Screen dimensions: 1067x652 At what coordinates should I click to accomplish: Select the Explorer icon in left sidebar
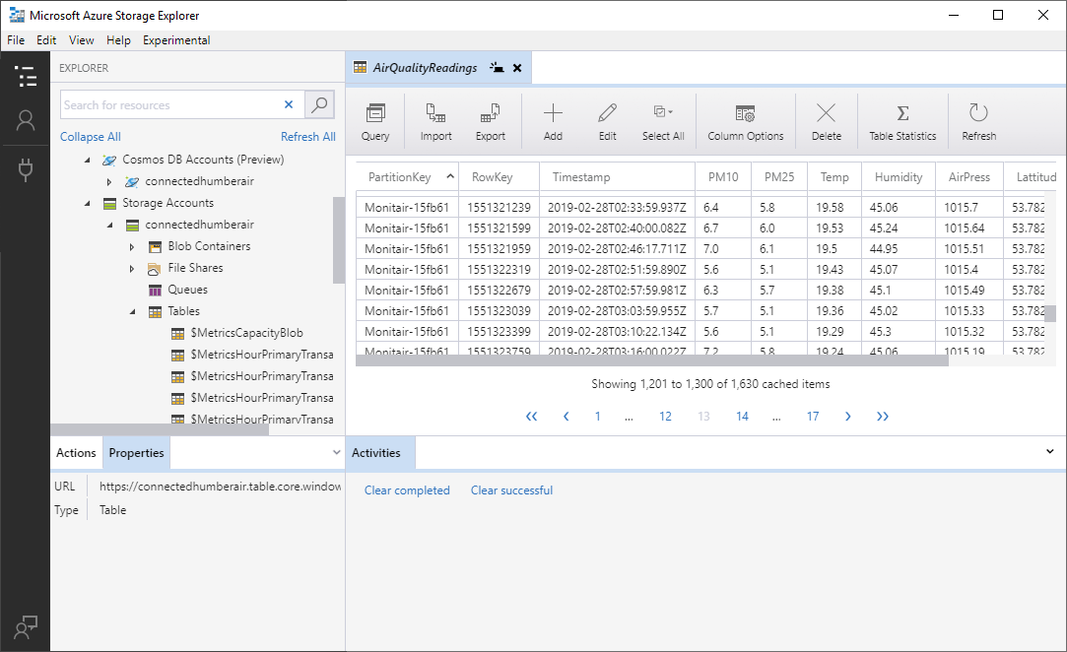click(26, 77)
